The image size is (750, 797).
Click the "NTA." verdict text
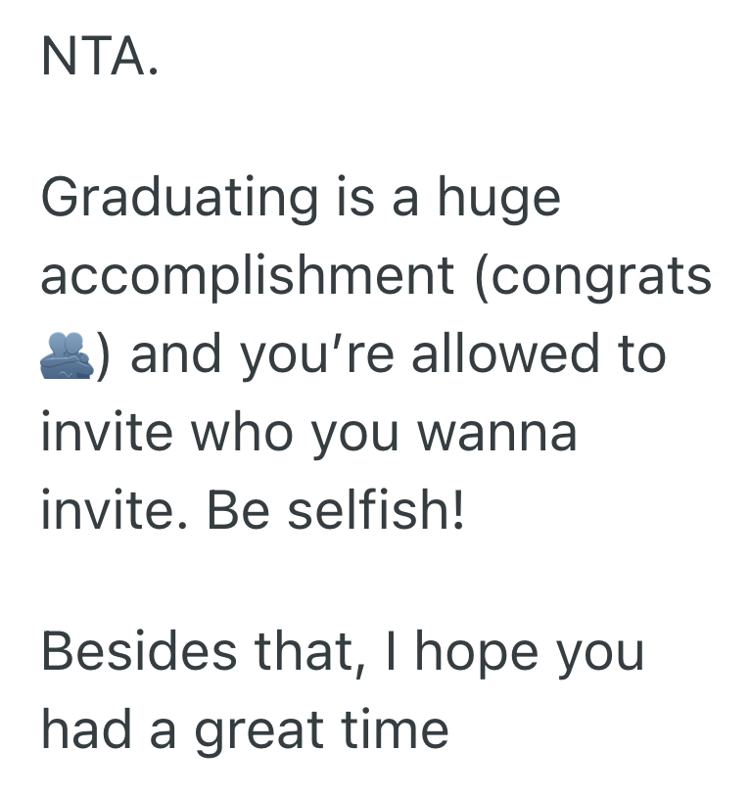98,60
